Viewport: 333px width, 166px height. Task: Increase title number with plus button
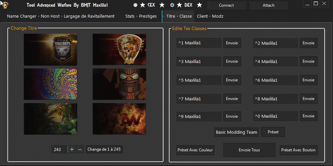[x=72, y=149]
